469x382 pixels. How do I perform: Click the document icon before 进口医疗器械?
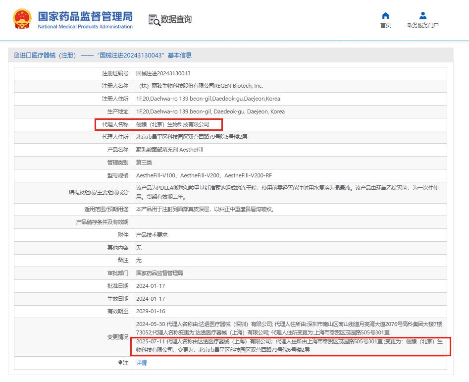tap(16, 55)
